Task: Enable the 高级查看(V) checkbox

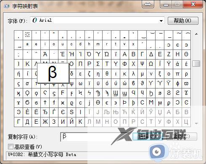Action: [x=11, y=147]
